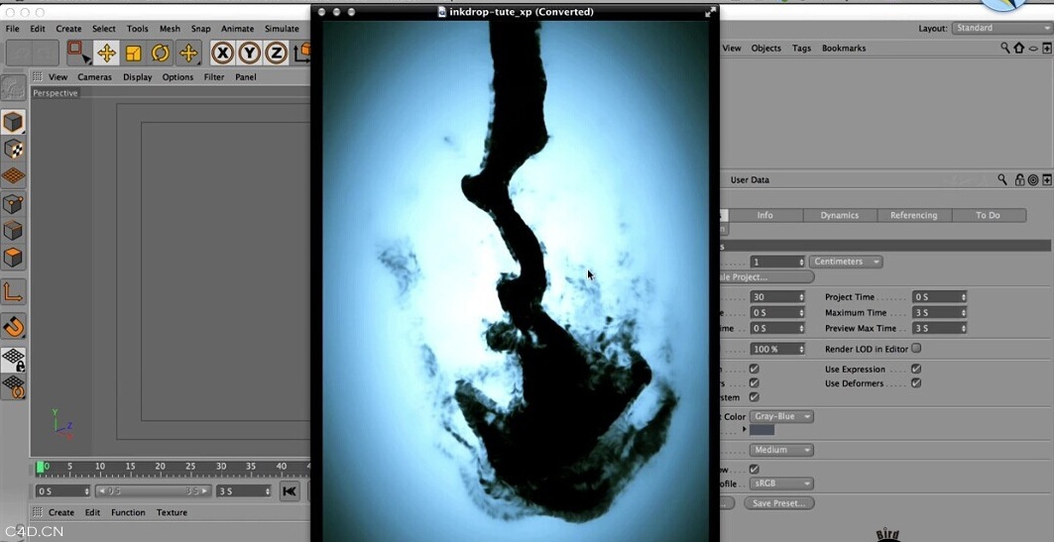The width and height of the screenshot is (1054, 542).
Task: Open the Centimeters unit dropdown
Action: 846,262
